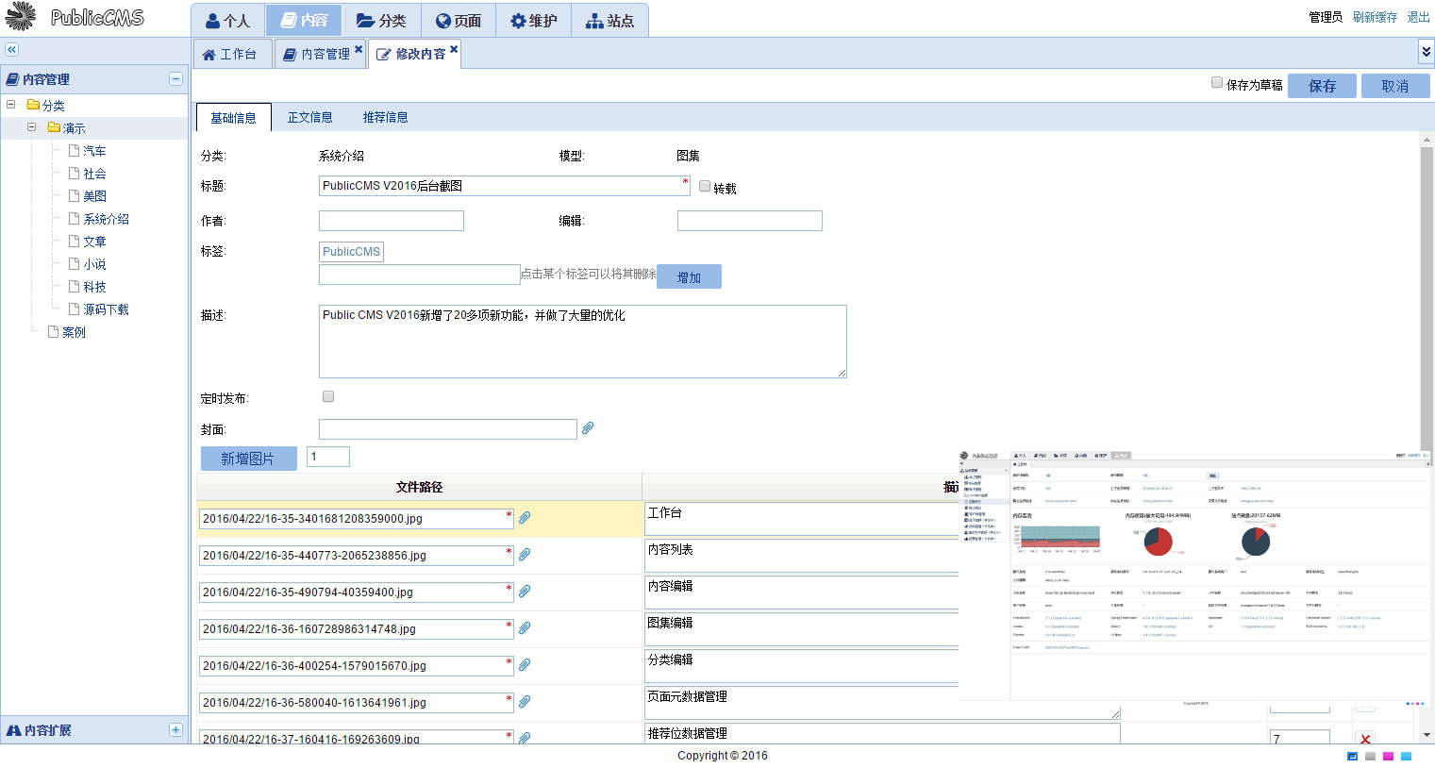Open the tab list dropdown arrow

point(1427,51)
